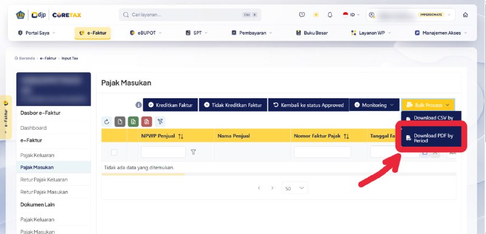486x234 pixels.
Task: Open notifications via the bell icon
Action: pos(330,15)
